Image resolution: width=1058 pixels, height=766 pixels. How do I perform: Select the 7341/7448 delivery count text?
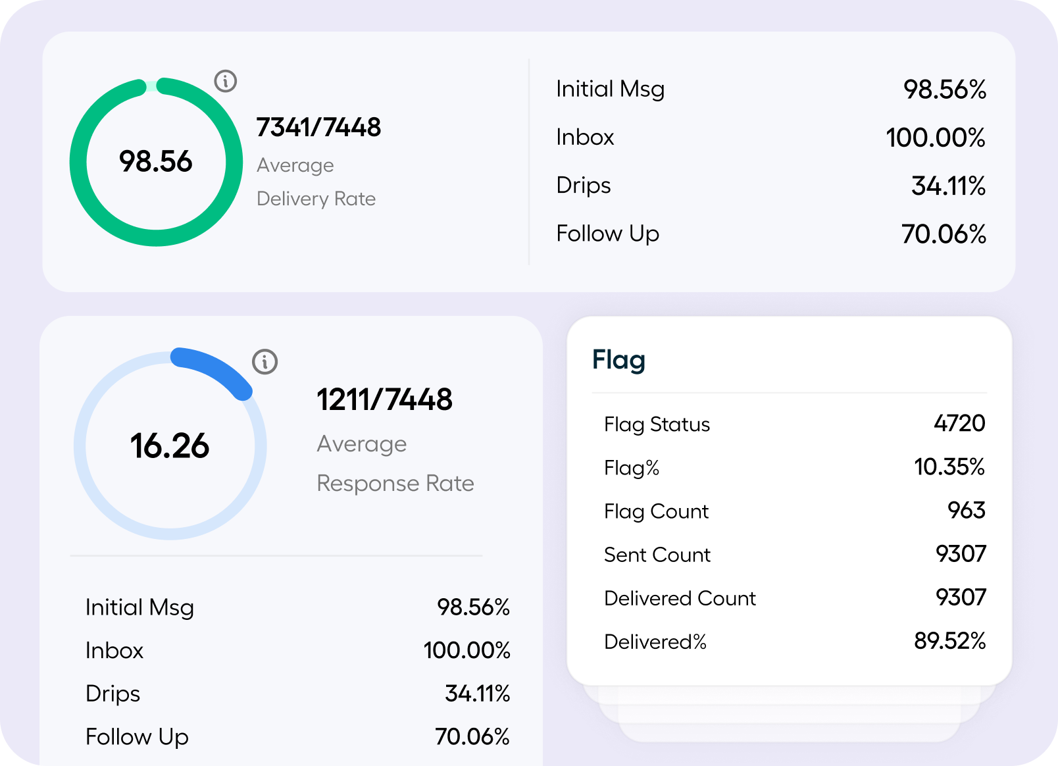(318, 128)
